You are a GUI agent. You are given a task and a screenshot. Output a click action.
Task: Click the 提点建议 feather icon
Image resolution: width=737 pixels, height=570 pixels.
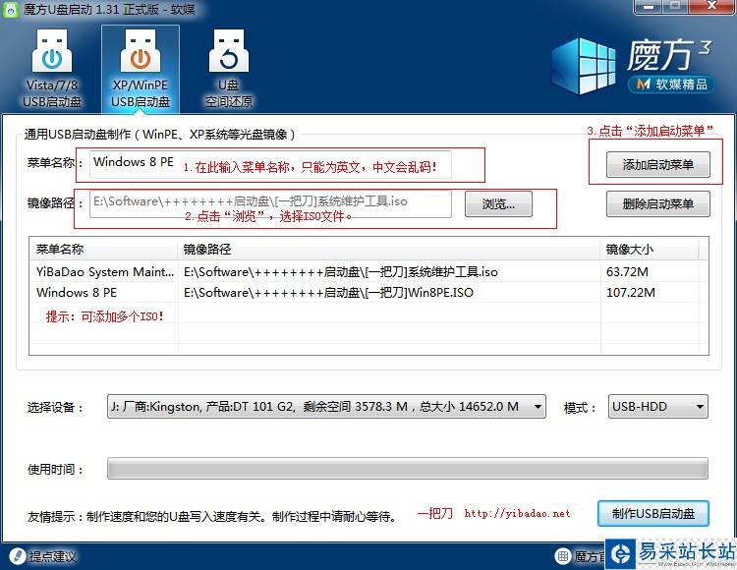click(x=18, y=556)
